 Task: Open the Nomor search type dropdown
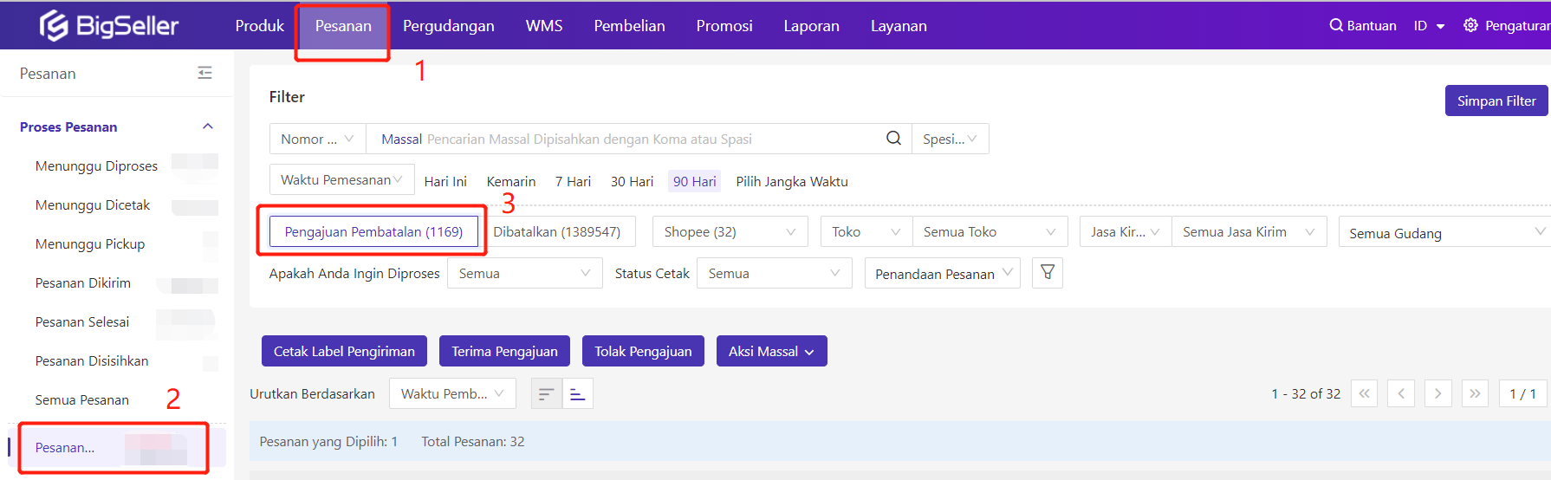317,139
